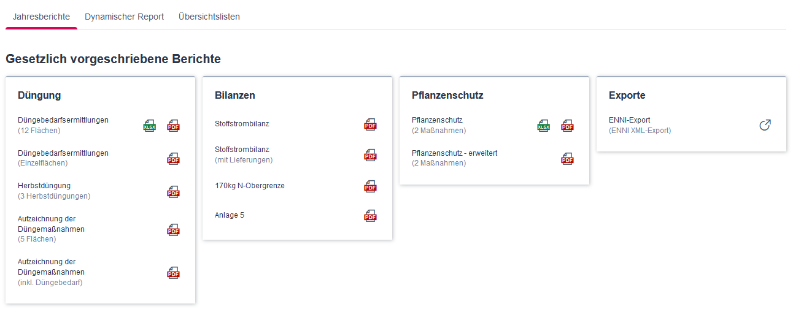The width and height of the screenshot is (793, 309).
Task: Click the ENNI-Export entry label
Action: click(x=630, y=120)
